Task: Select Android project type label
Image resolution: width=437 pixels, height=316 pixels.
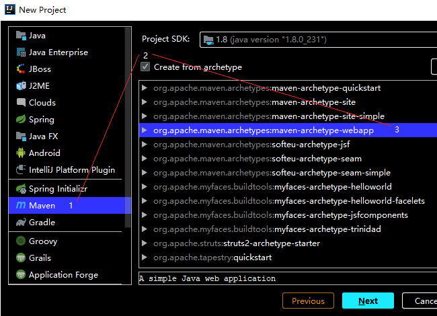Action: coord(44,153)
